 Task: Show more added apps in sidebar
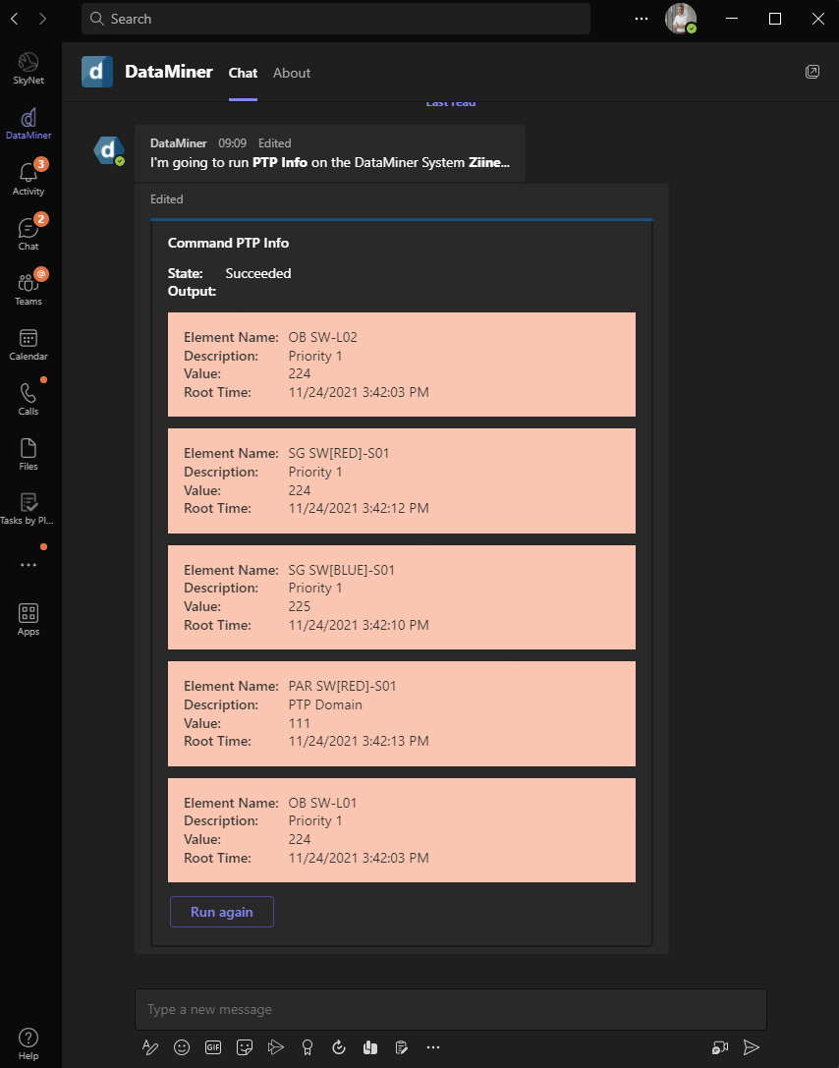[28, 565]
